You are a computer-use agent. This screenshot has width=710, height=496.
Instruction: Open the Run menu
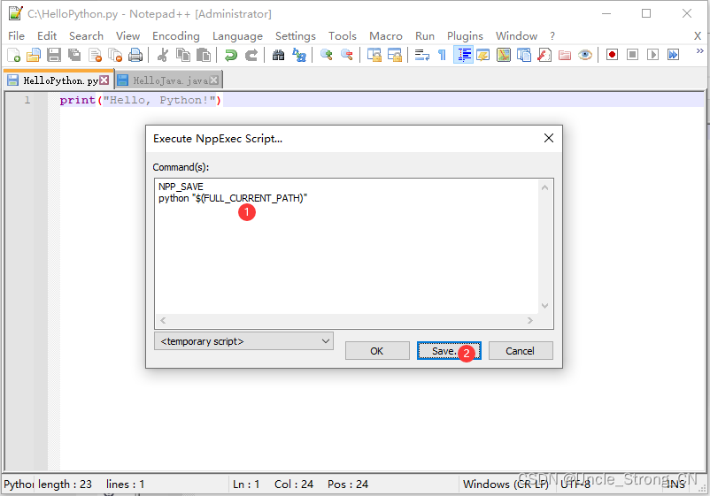pos(425,35)
